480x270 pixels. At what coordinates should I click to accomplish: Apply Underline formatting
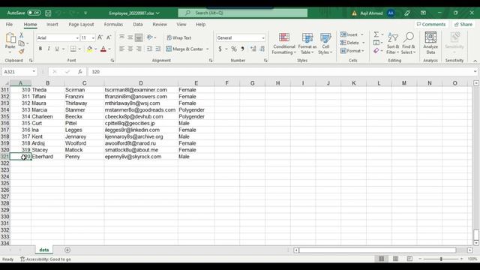click(57, 49)
